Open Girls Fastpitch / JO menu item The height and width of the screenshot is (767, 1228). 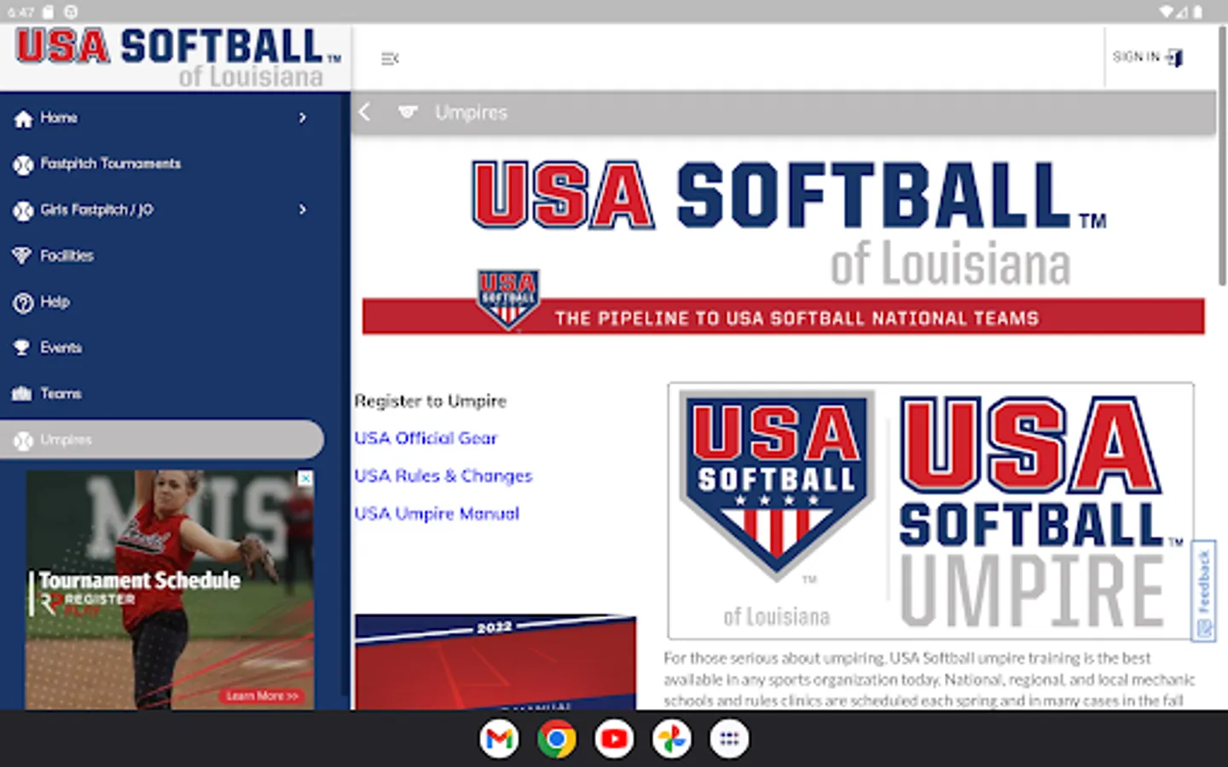[162, 210]
